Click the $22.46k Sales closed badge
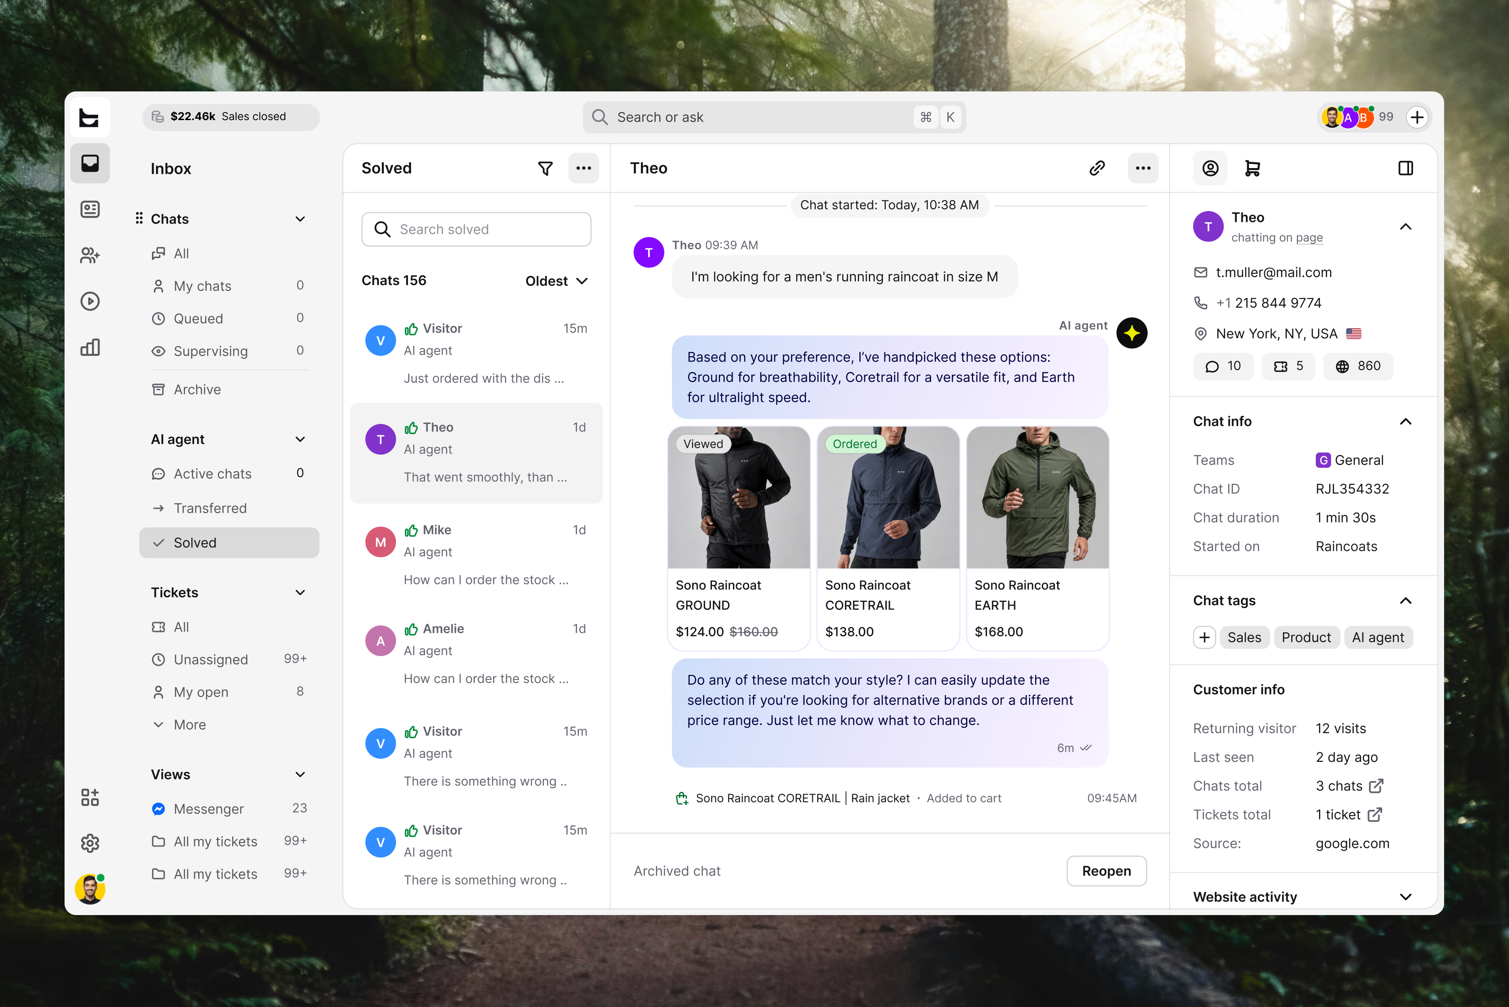The width and height of the screenshot is (1509, 1007). click(x=230, y=117)
